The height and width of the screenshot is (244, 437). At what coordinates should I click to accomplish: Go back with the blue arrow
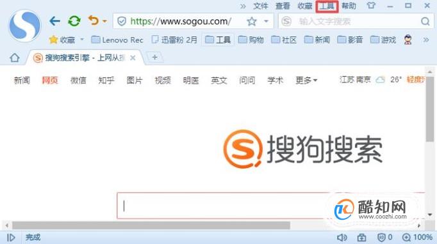tap(54, 21)
